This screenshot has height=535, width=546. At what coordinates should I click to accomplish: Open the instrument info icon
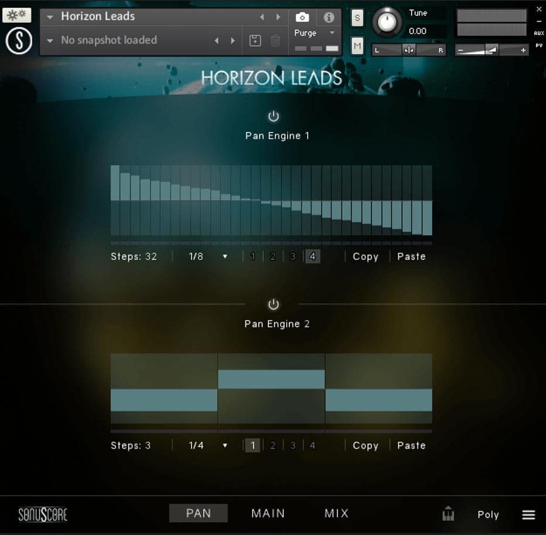pyautogui.click(x=329, y=17)
